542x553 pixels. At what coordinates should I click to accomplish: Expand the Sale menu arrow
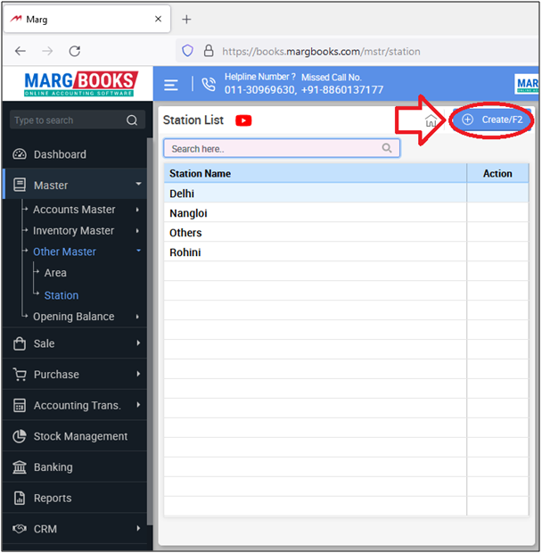click(138, 343)
